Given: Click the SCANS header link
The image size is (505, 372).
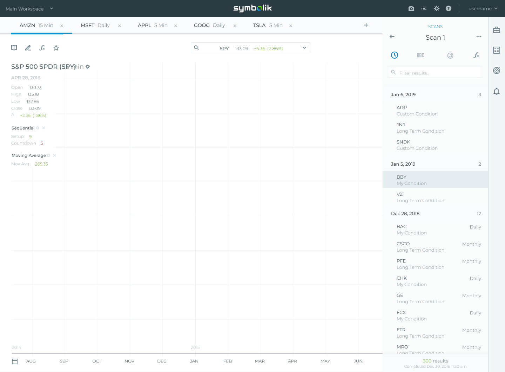Looking at the screenshot, I should tap(435, 27).
